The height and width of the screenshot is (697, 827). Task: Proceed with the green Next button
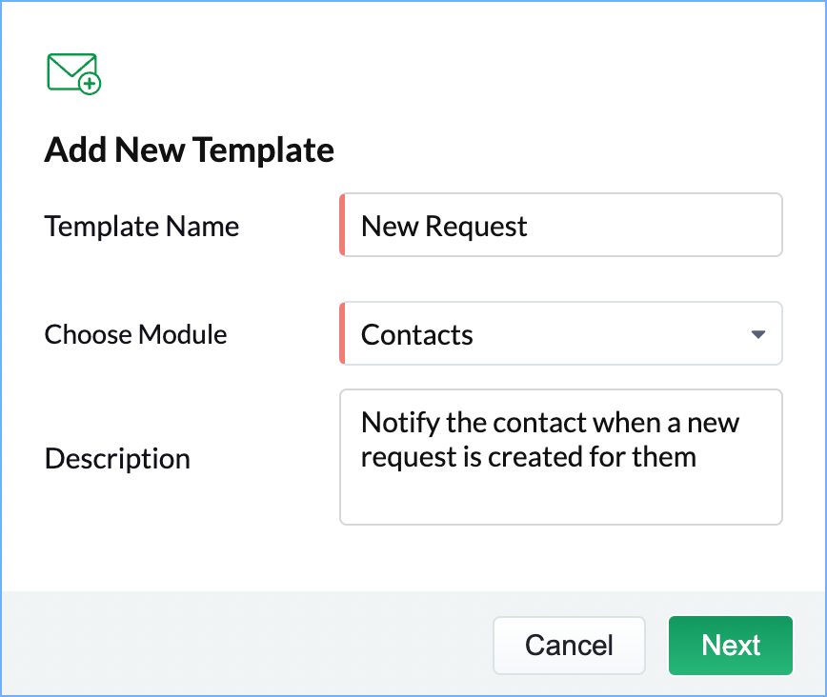pyautogui.click(x=730, y=646)
